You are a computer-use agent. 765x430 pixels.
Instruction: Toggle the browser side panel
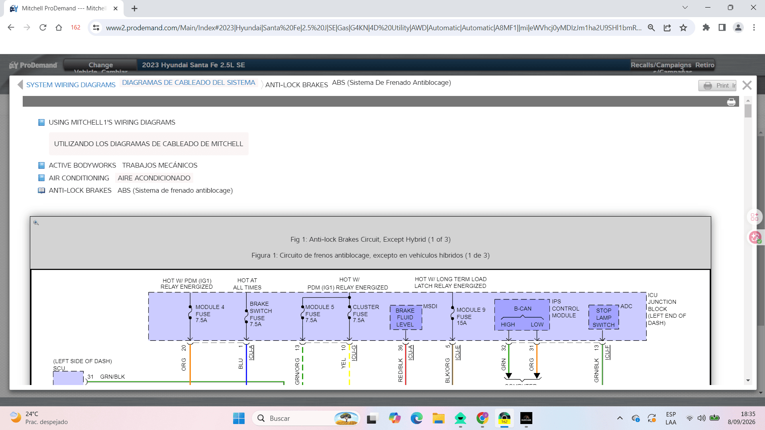722,27
